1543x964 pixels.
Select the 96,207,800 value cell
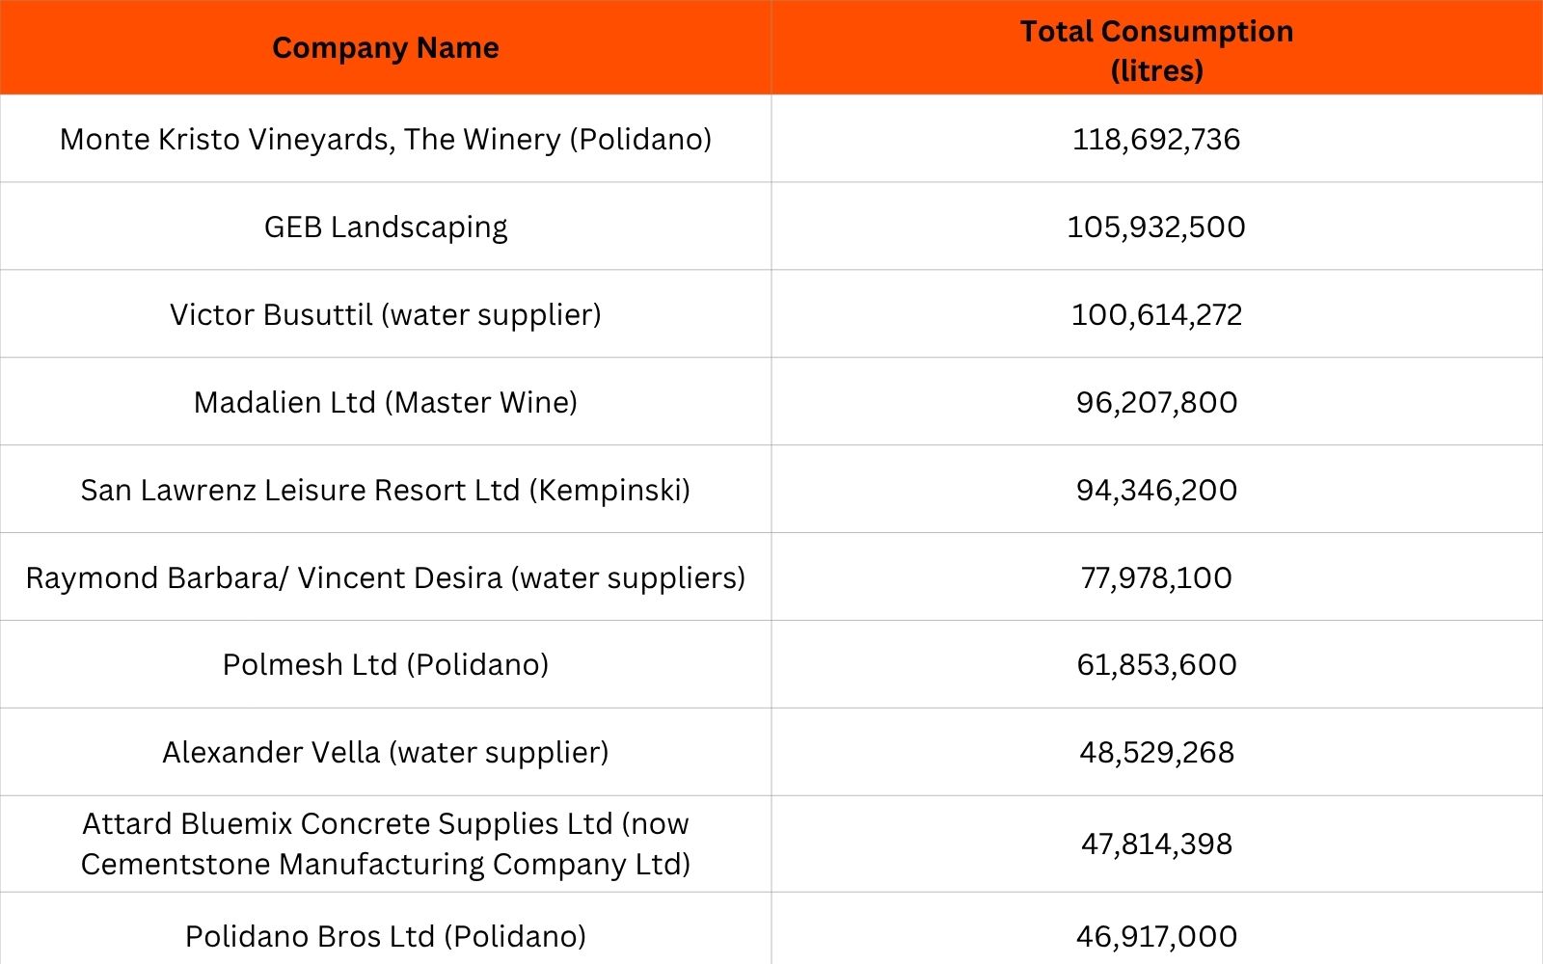1157,402
